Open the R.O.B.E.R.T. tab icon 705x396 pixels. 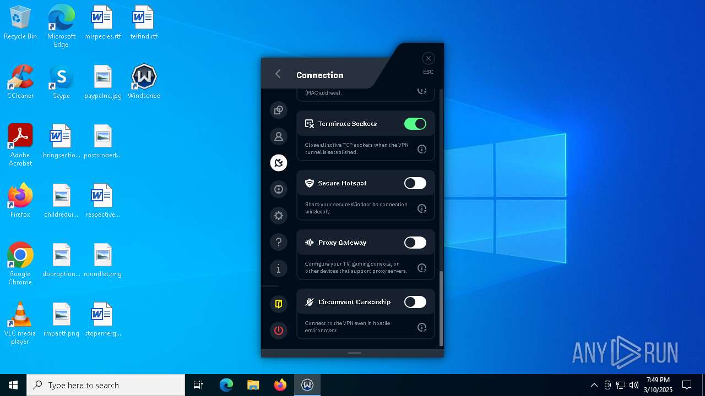pos(279,189)
